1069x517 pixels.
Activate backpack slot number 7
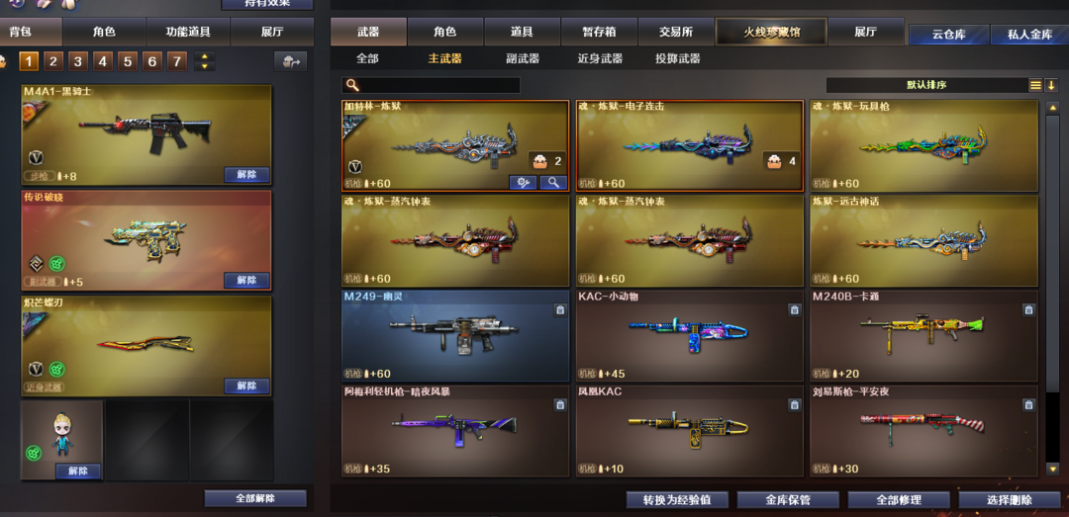(x=176, y=62)
